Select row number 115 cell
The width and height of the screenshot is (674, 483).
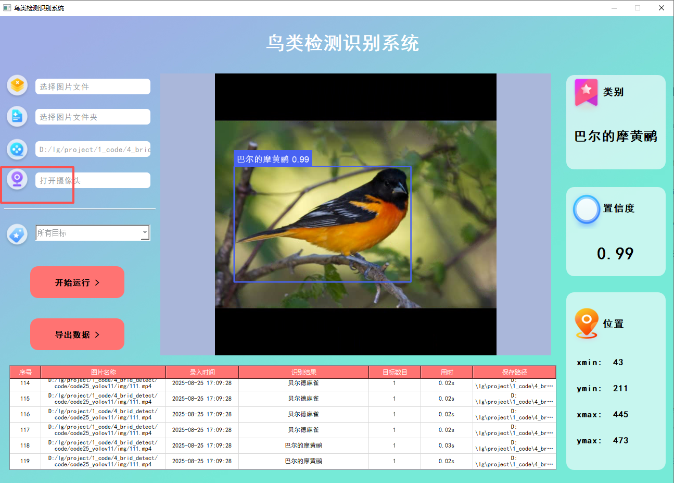pos(26,399)
